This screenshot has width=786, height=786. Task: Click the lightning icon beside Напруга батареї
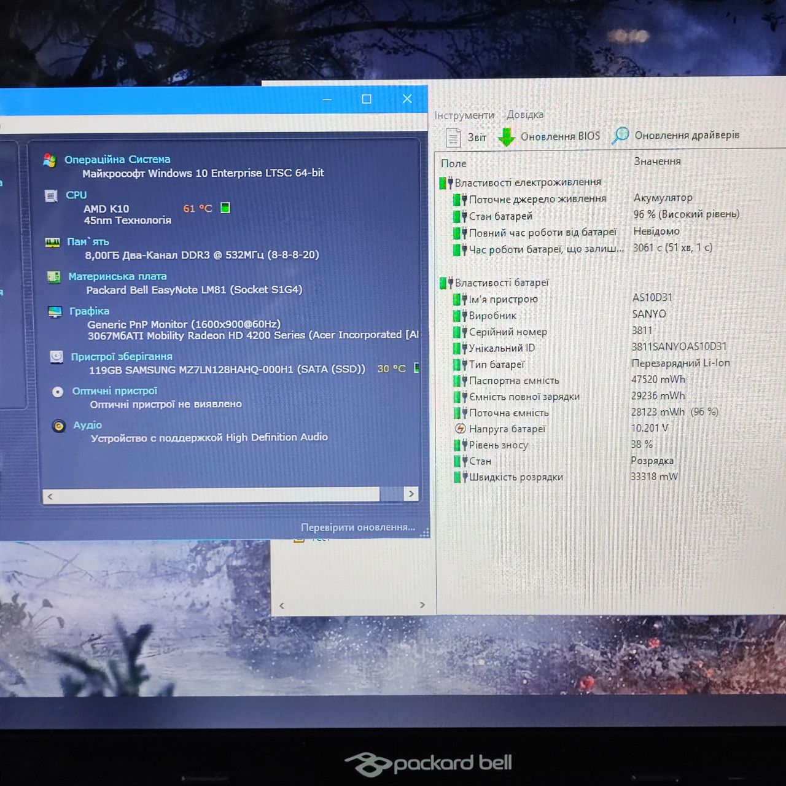click(460, 429)
